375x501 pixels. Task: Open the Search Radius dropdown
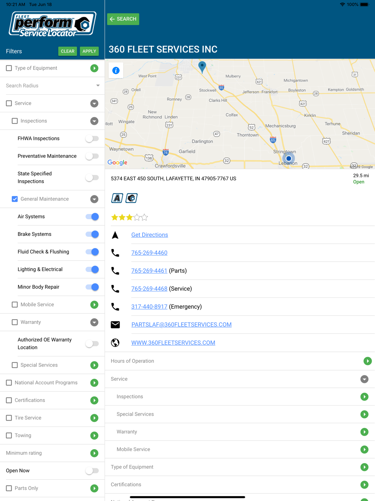(52, 86)
